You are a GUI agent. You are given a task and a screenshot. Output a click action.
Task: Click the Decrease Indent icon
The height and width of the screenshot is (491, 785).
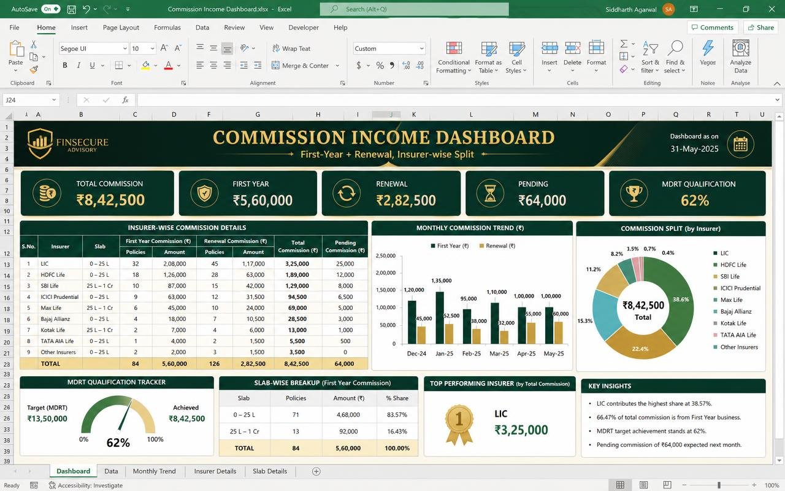point(244,65)
